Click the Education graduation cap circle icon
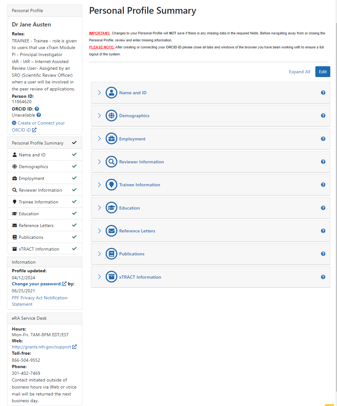Image resolution: width=337 pixels, height=406 pixels. click(111, 208)
